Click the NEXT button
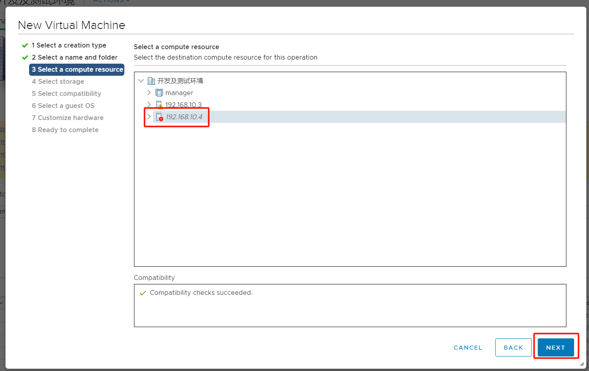 [555, 347]
